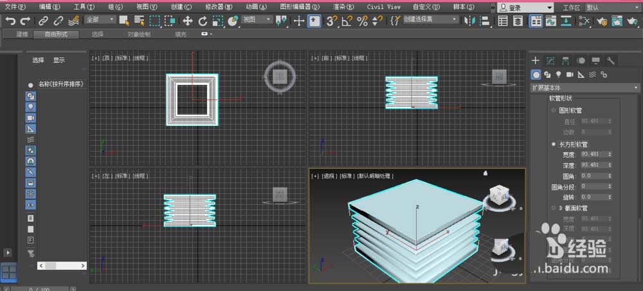Screen dimensions: 643x291
Task: Click the Select and Link icon
Action: point(43,21)
